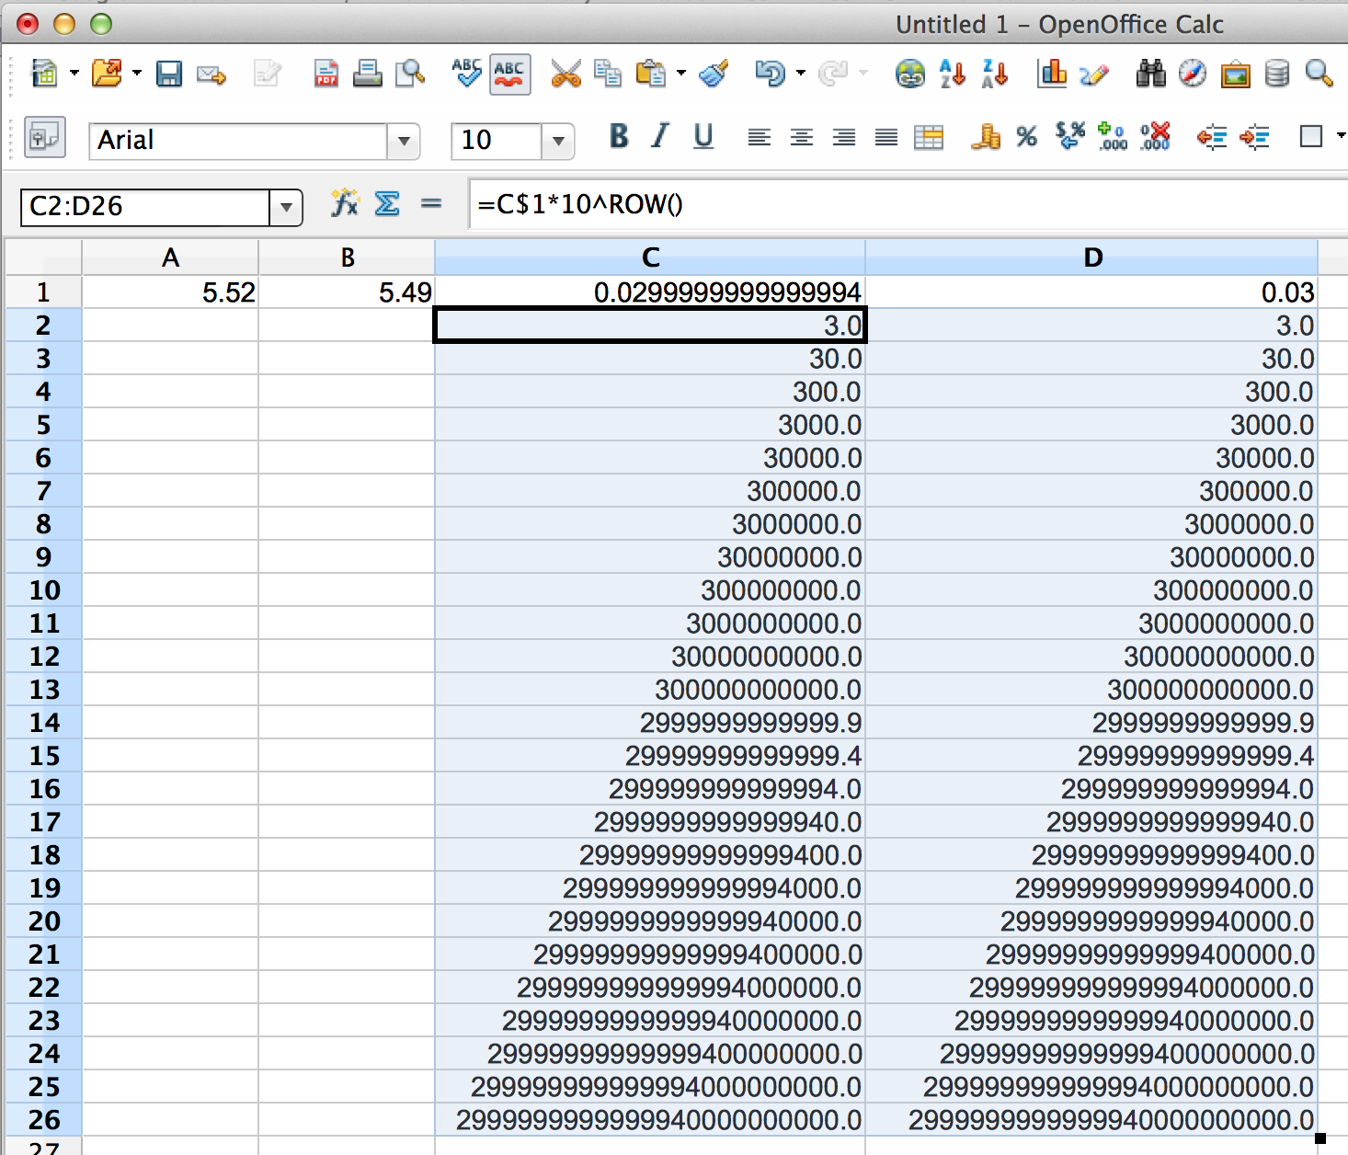Toggle AutoSpellcheck
Screen dimensions: 1348x1155
(508, 74)
